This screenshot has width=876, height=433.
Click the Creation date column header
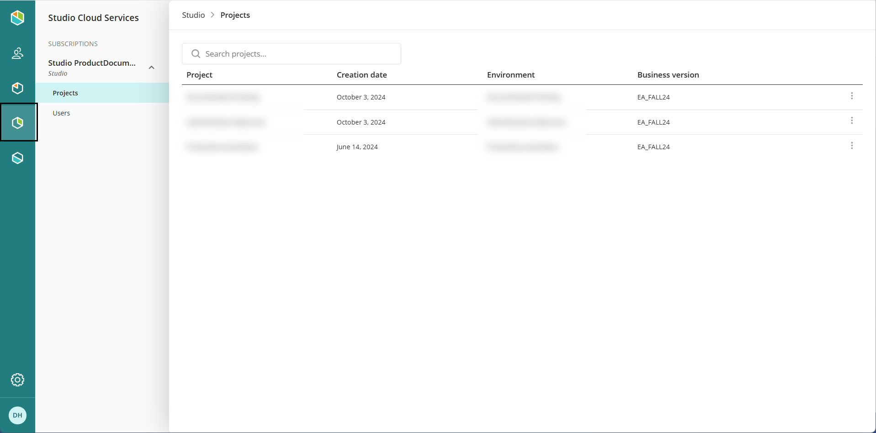361,75
